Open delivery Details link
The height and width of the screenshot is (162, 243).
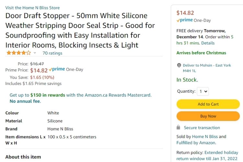208,43
